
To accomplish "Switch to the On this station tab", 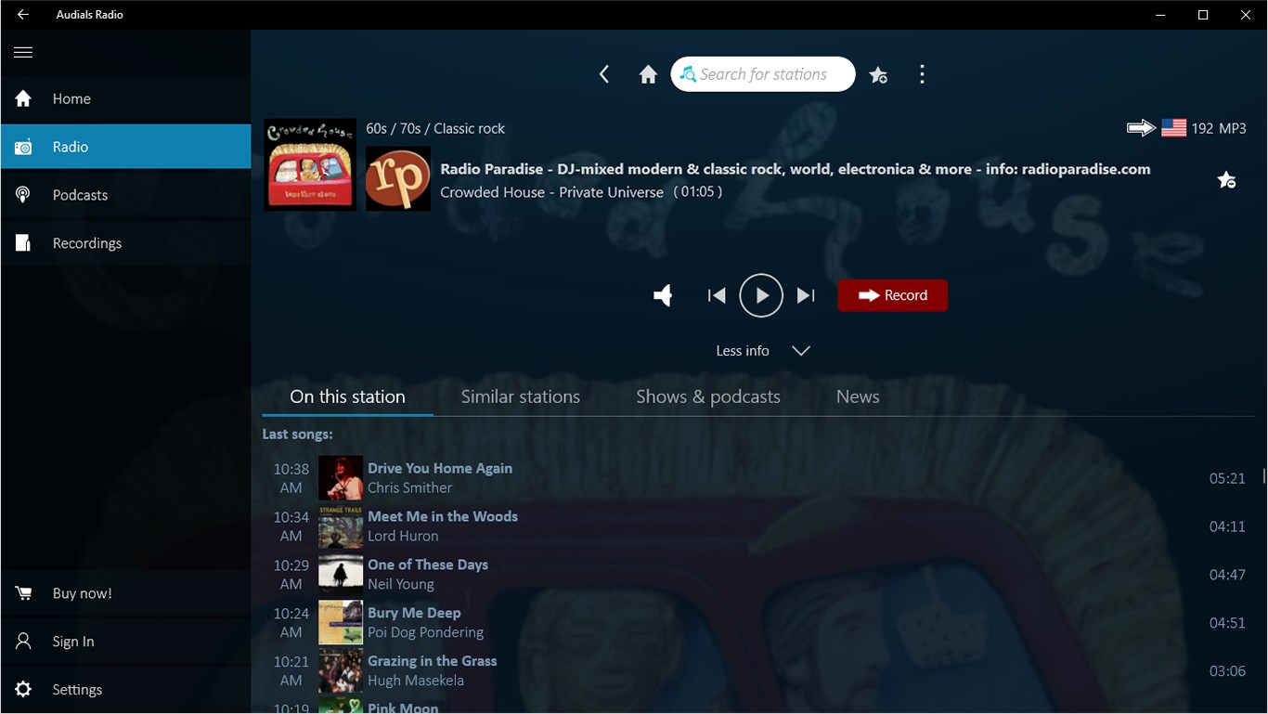I will tap(347, 396).
